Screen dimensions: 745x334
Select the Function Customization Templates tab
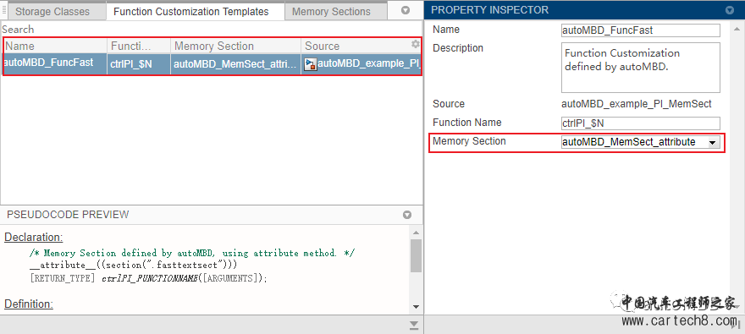pos(191,11)
